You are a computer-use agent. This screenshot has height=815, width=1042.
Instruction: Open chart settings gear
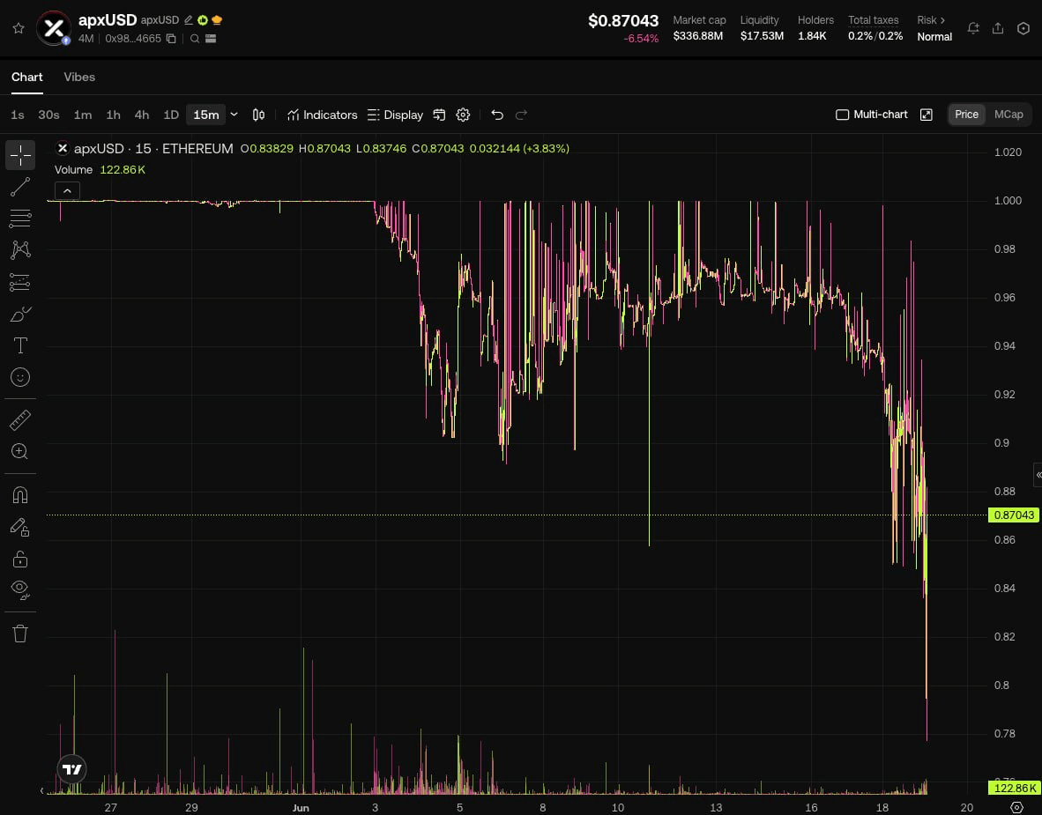463,115
